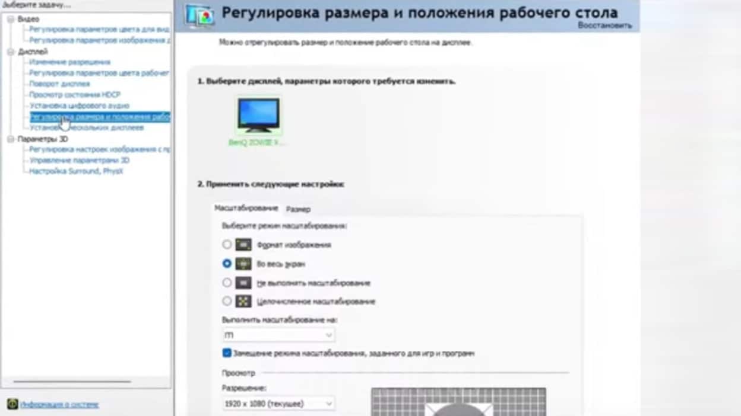Image resolution: width=741 pixels, height=416 pixels.
Task: Click the no scaling mode icon
Action: click(x=243, y=283)
